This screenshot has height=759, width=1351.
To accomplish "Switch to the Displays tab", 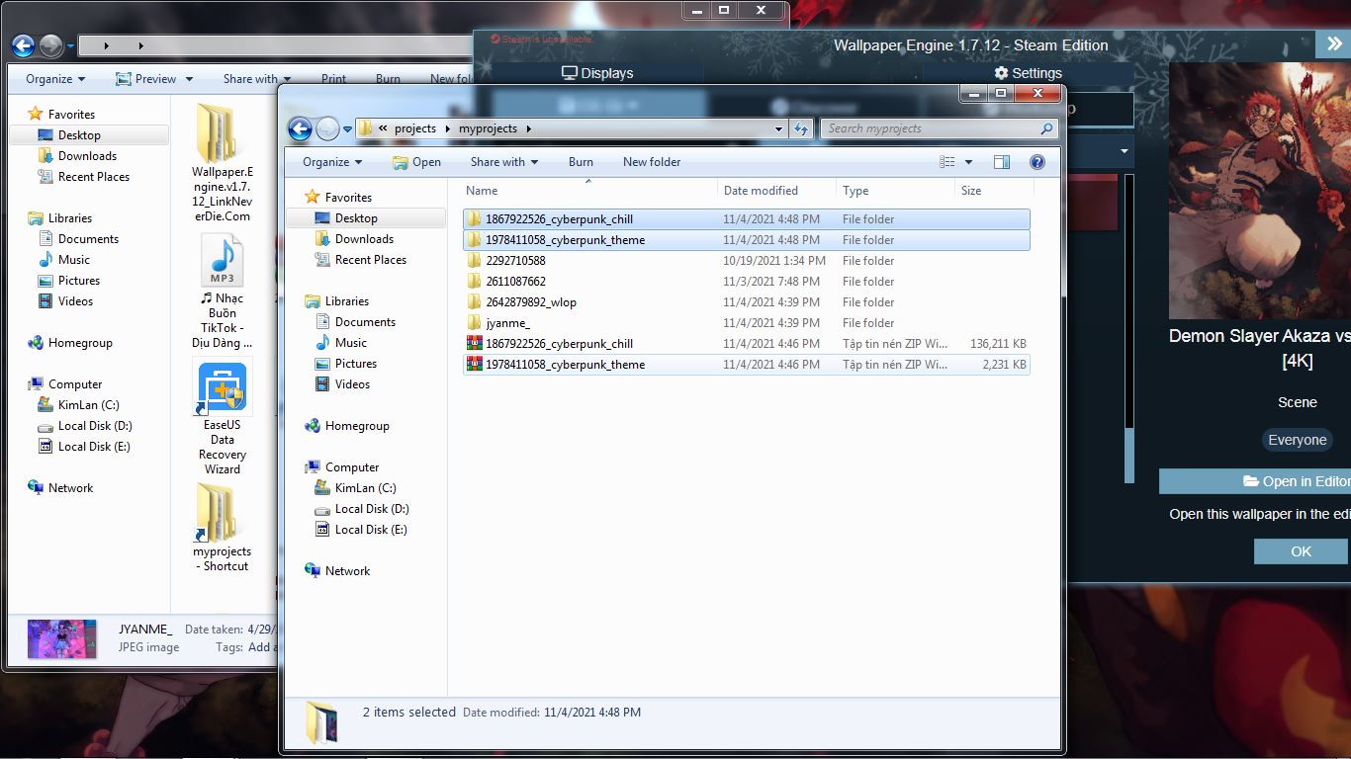I will tap(597, 73).
